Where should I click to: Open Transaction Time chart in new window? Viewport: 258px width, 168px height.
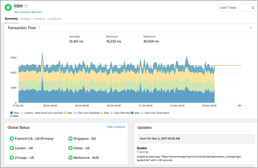39,28
